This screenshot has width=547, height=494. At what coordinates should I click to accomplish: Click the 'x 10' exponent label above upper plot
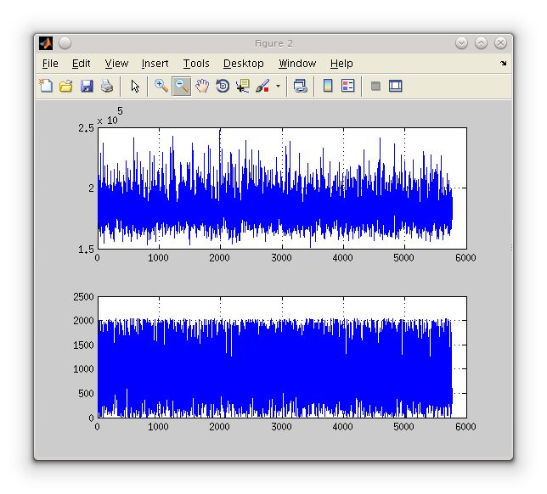[x=110, y=116]
